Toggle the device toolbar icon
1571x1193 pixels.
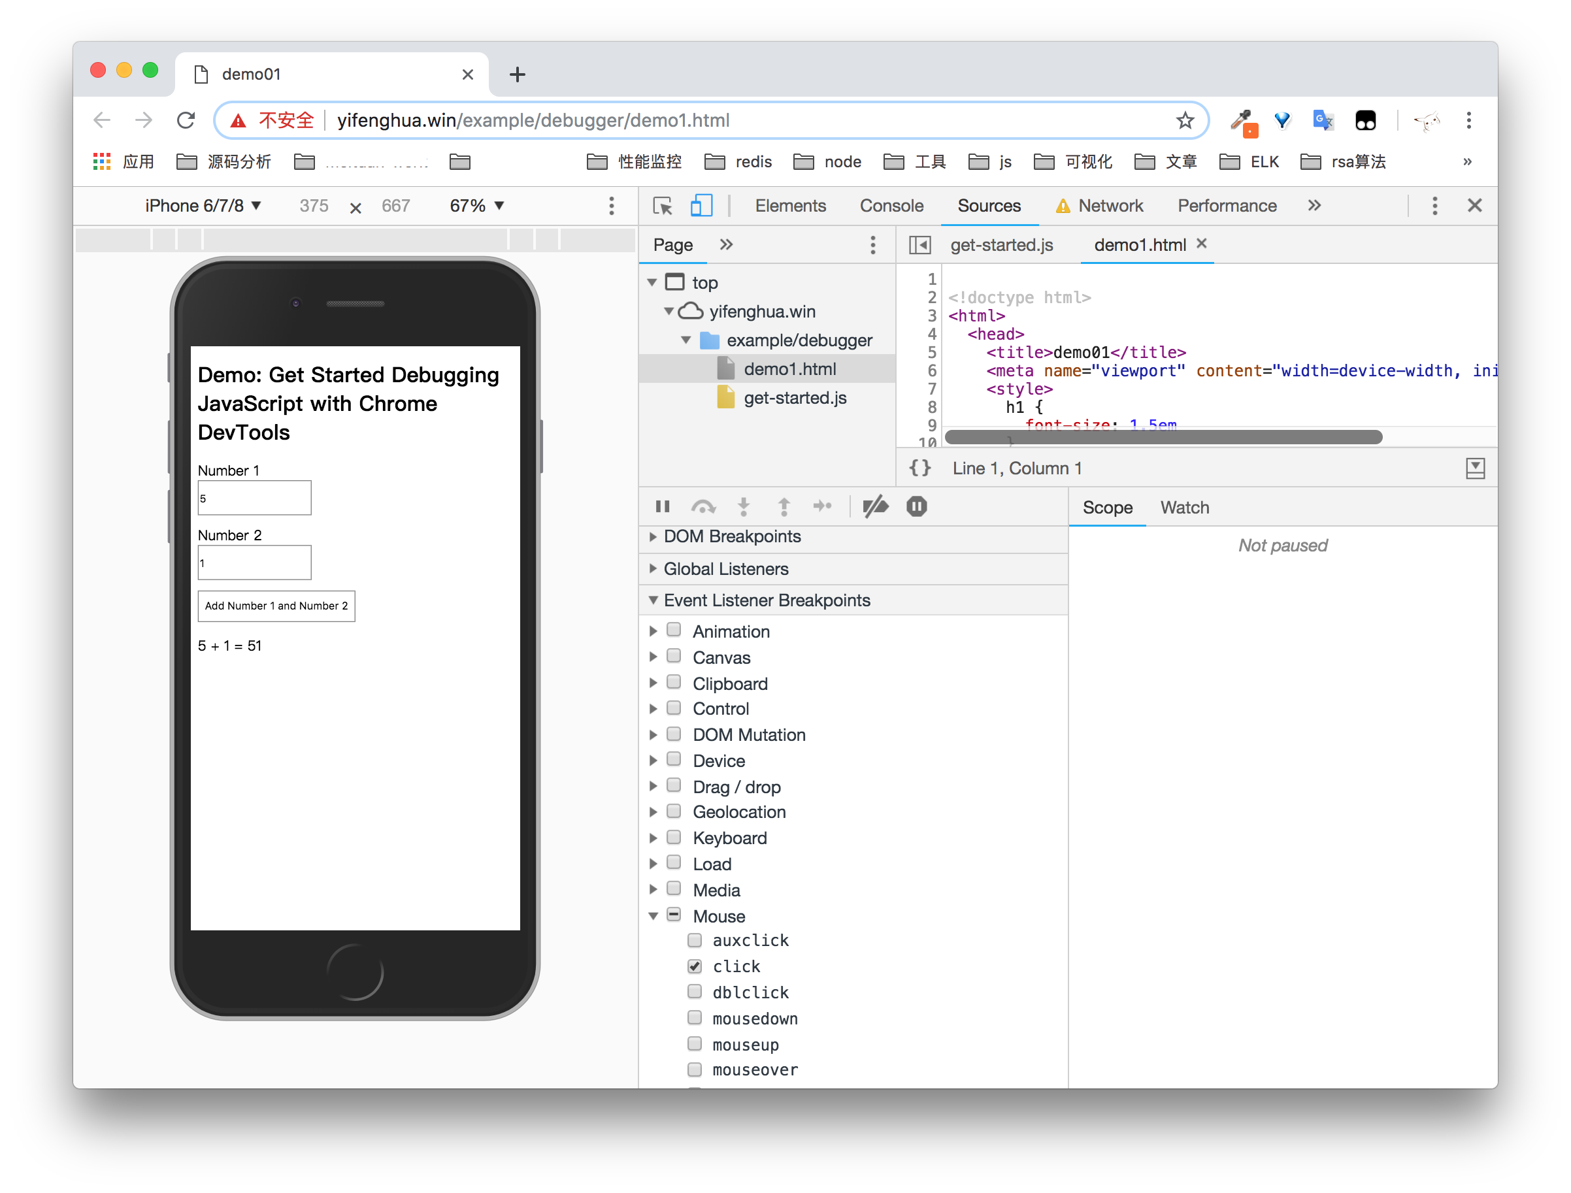701,206
